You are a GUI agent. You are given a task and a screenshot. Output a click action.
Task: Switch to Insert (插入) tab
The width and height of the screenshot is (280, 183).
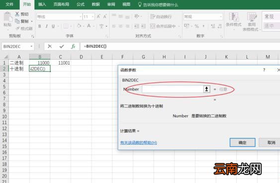coord(42,4)
